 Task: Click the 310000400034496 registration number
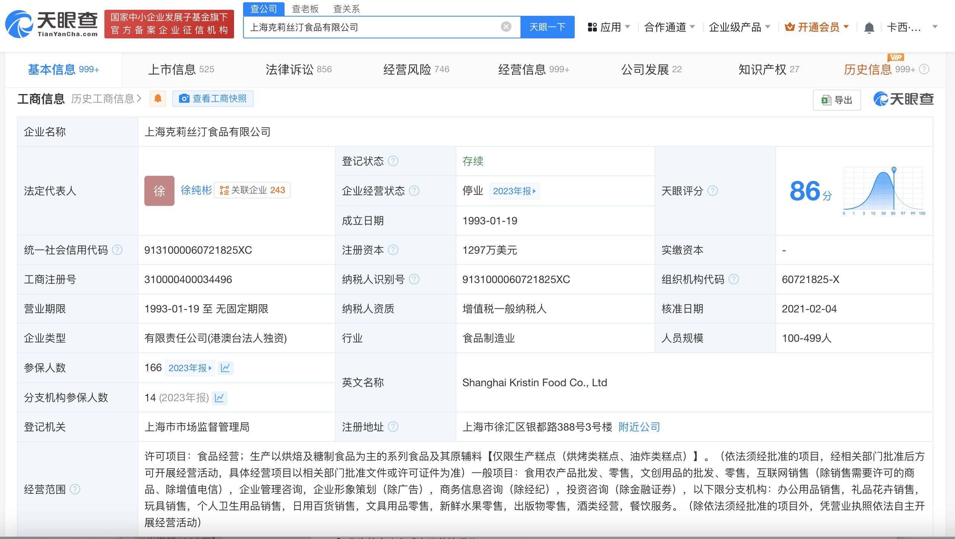pyautogui.click(x=188, y=279)
